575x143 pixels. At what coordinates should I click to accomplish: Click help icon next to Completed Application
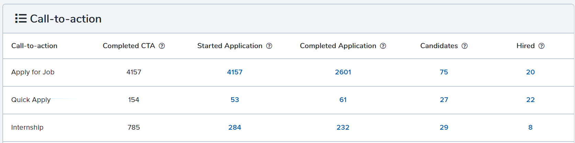click(383, 46)
